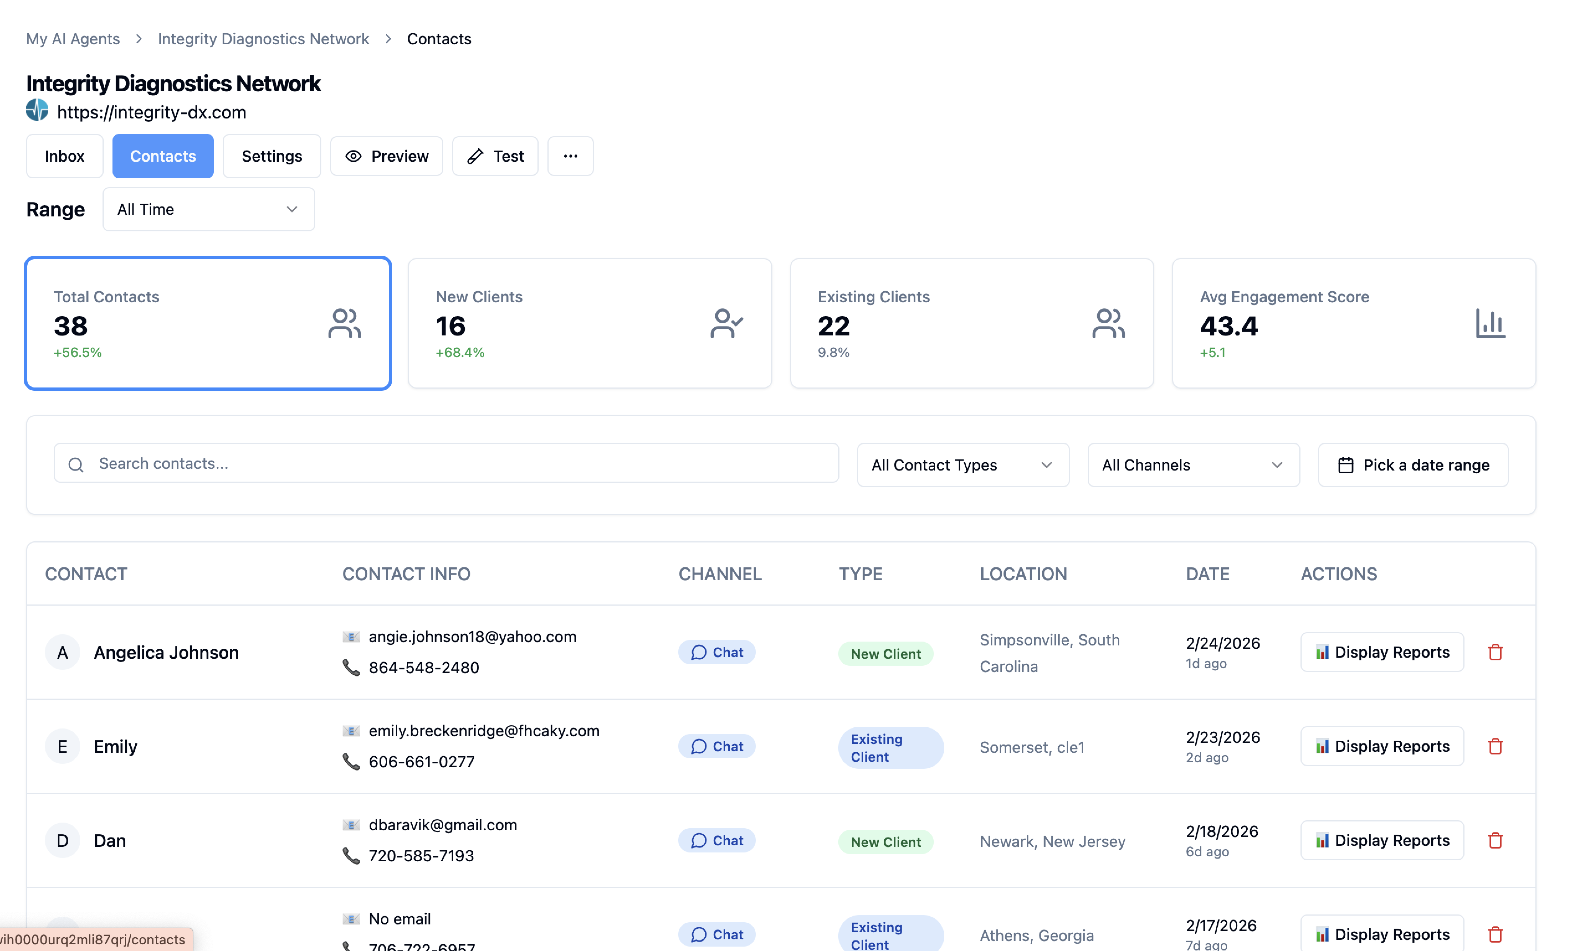Open the more options ellipsis menu
Image resolution: width=1572 pixels, height=951 pixels.
tap(570, 156)
